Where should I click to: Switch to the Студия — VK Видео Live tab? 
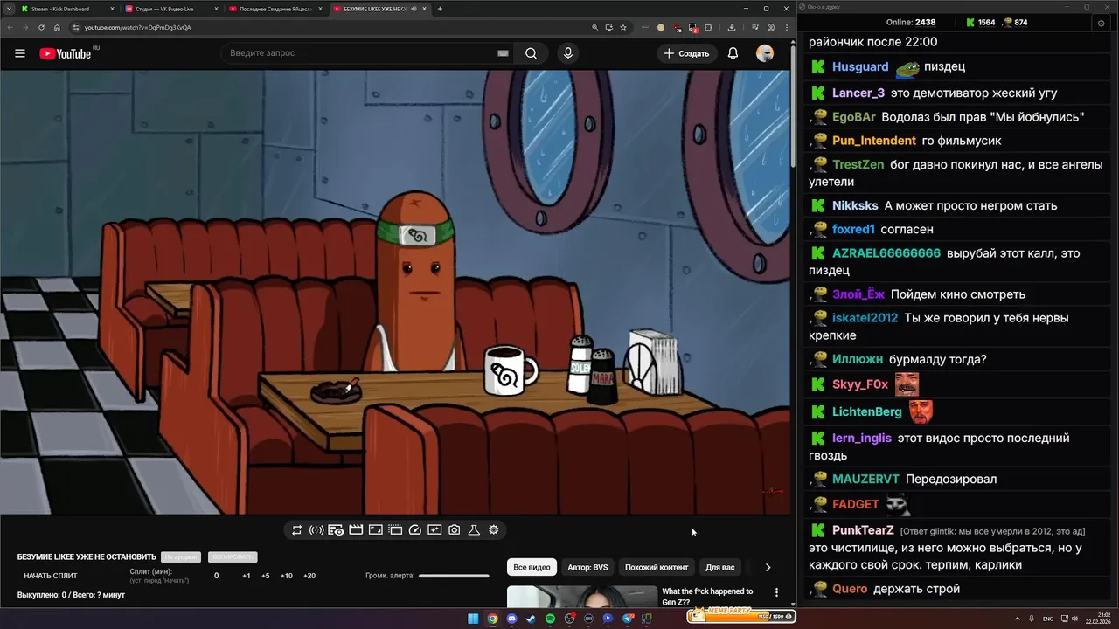(171, 9)
